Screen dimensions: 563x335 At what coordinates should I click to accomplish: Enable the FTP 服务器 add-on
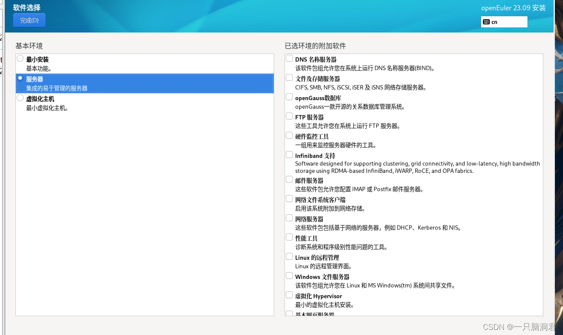coord(289,116)
